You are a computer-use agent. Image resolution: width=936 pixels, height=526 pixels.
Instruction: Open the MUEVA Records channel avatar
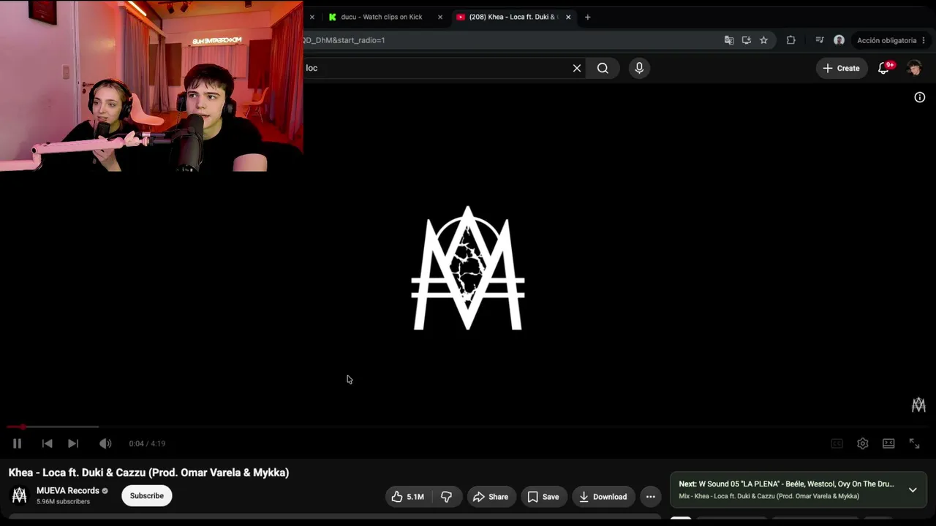20,495
